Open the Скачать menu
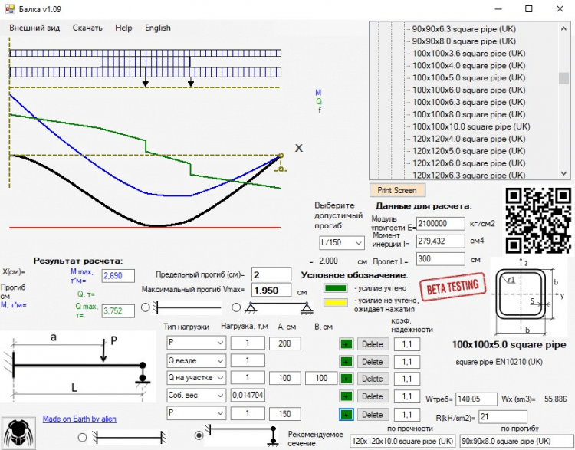The width and height of the screenshot is (575, 450). click(87, 28)
